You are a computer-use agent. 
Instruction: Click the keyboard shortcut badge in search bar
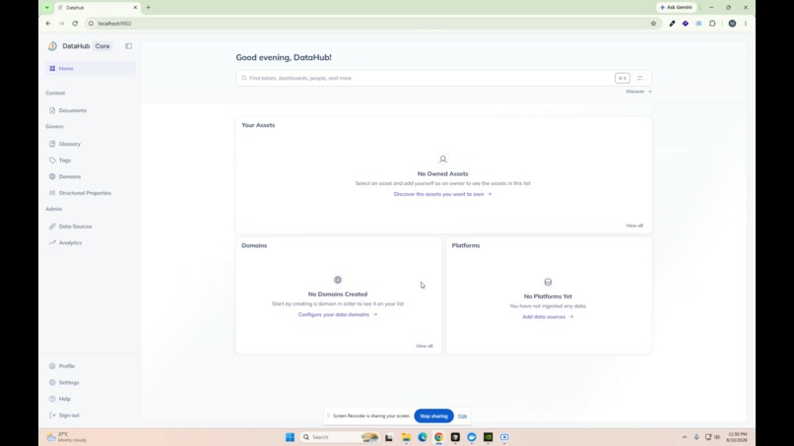click(x=623, y=78)
